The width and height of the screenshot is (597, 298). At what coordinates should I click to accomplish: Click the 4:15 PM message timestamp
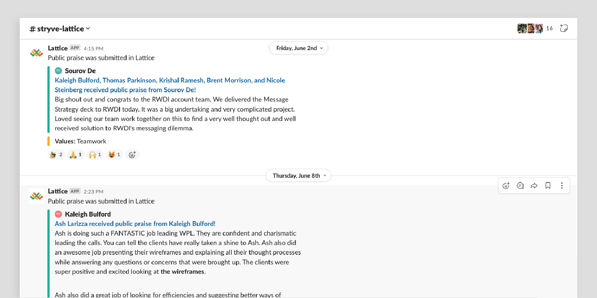(x=94, y=49)
